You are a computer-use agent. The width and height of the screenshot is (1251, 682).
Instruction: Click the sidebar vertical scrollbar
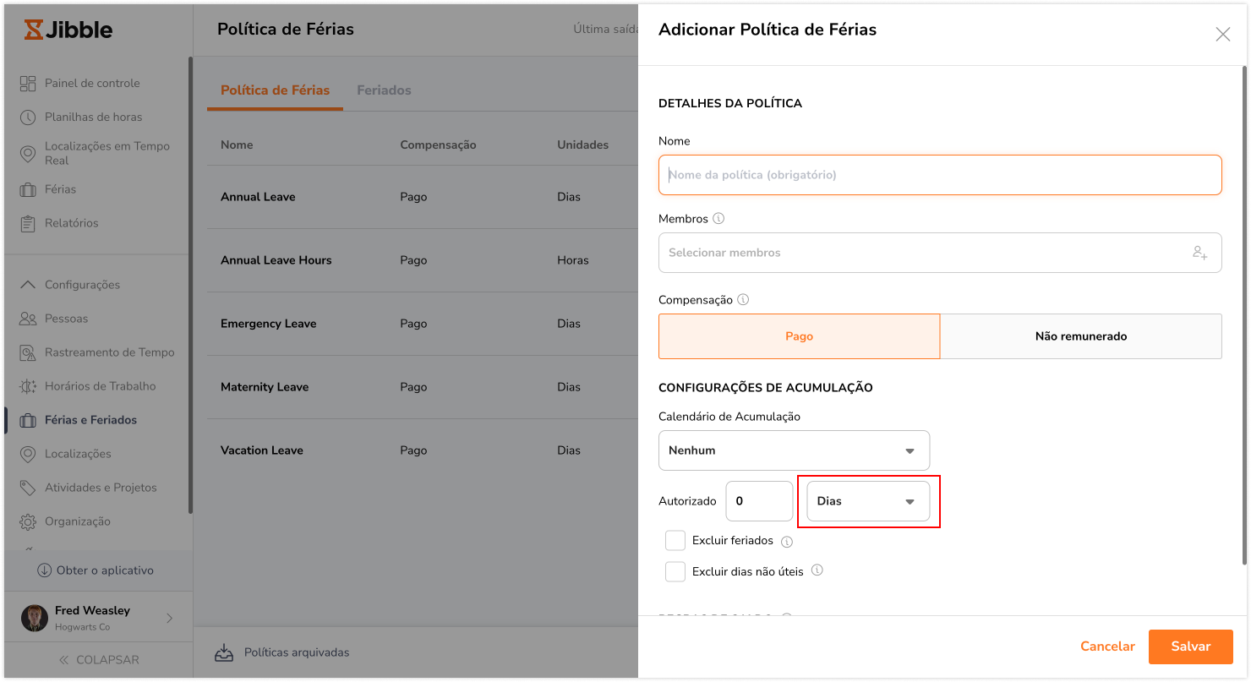pyautogui.click(x=190, y=285)
